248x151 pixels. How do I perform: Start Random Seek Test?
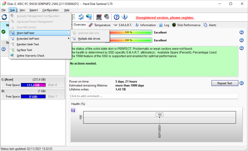coord(40,44)
